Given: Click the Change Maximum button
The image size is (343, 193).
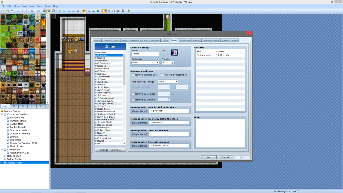Looking at the screenshot, I should [110, 150].
